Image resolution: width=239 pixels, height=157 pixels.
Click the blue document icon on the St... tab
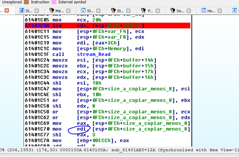coord(21,11)
